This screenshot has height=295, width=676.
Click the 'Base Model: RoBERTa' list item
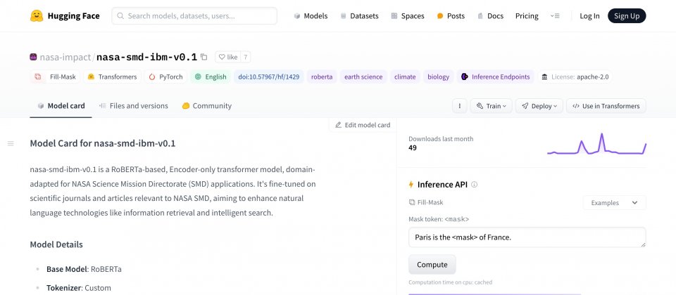point(84,269)
